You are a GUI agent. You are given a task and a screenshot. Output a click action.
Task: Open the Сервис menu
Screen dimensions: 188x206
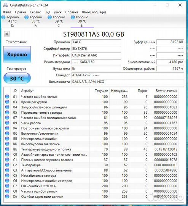coord(35,12)
